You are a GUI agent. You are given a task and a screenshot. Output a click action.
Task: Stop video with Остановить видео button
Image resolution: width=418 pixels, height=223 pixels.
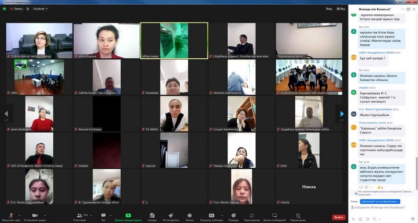[x=34, y=217]
